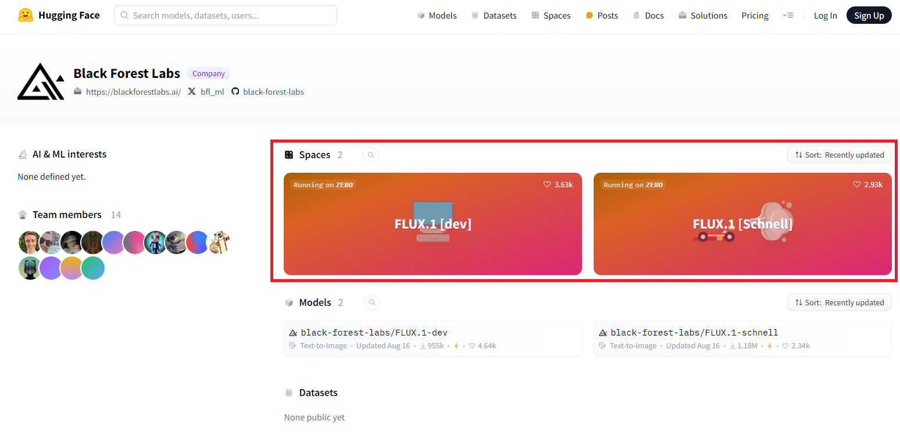Click the last avatar in the first team row

tap(219, 242)
